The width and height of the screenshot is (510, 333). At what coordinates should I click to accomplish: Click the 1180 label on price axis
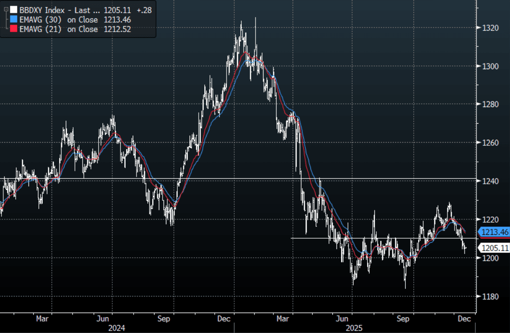[x=490, y=297]
